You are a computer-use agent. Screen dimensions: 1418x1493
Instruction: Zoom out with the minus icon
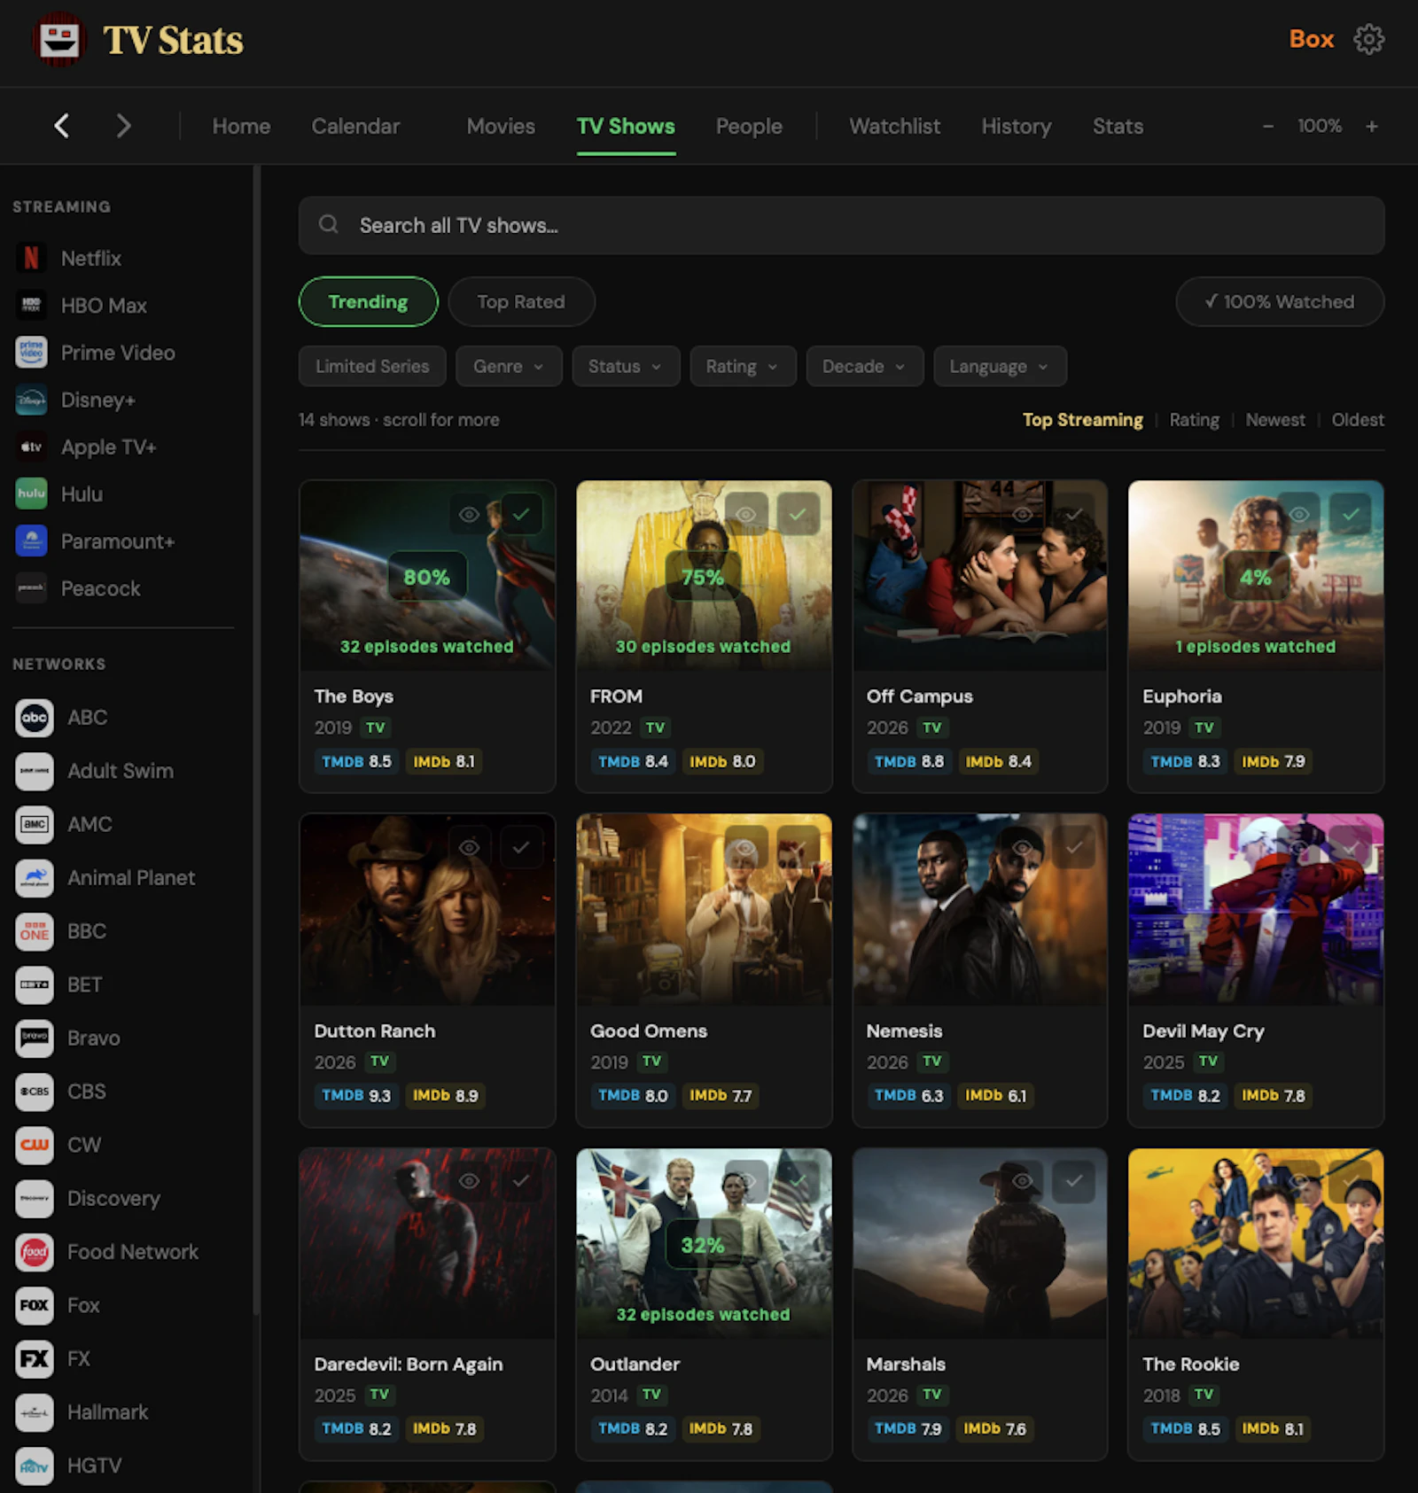click(x=1268, y=126)
